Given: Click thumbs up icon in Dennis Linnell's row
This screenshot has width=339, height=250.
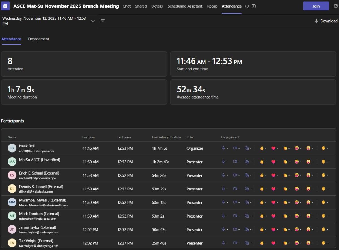Looking at the screenshot, I should (x=262, y=189).
